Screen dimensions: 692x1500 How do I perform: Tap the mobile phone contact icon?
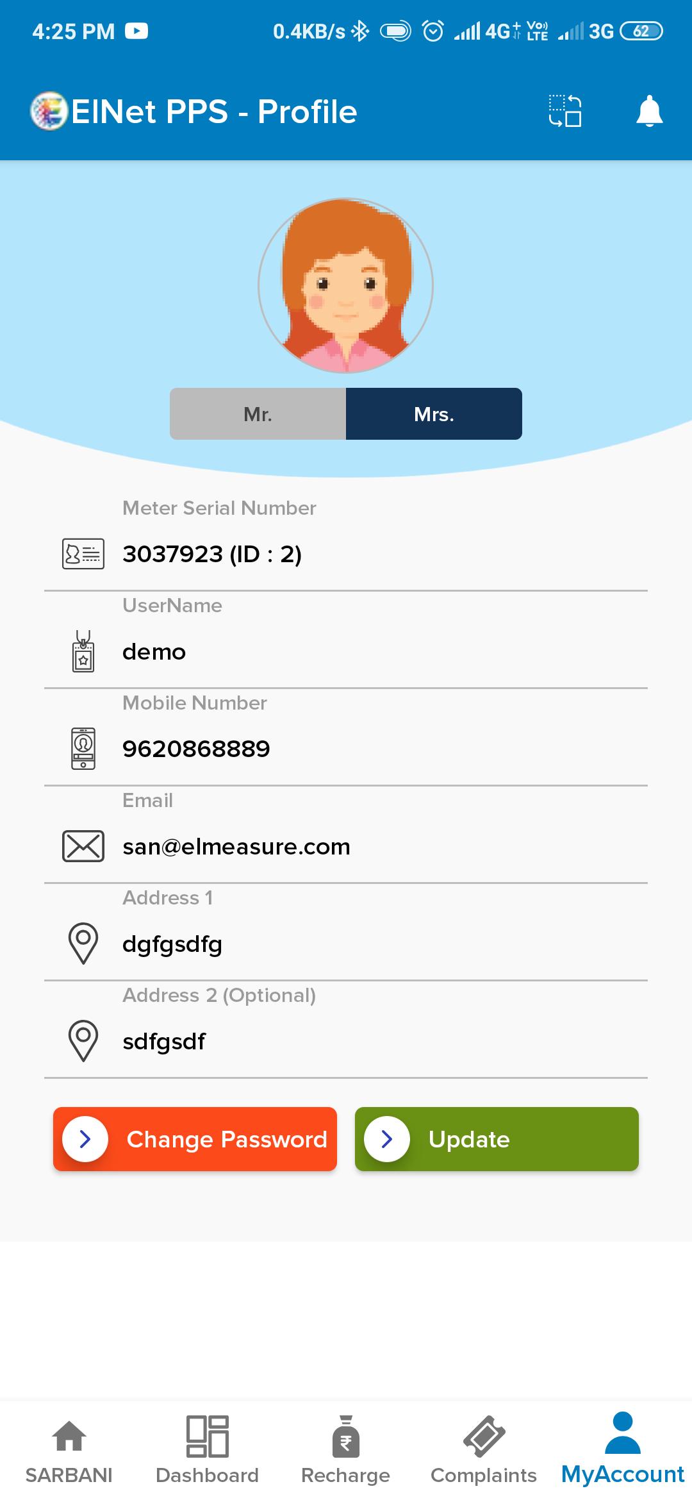tap(83, 749)
